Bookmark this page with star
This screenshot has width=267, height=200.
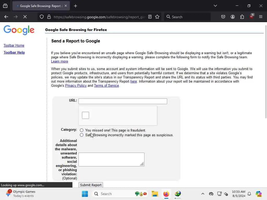click(x=157, y=17)
